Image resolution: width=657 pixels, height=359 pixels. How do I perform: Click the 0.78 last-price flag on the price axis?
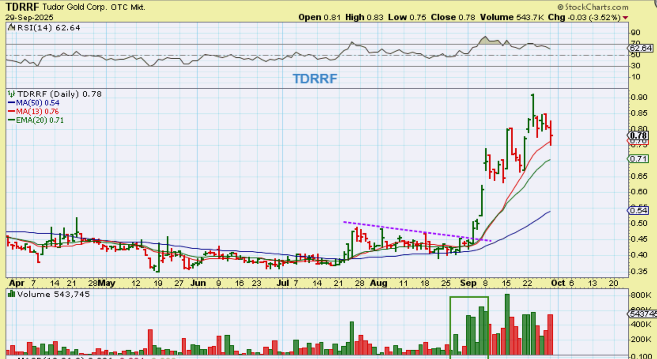638,135
